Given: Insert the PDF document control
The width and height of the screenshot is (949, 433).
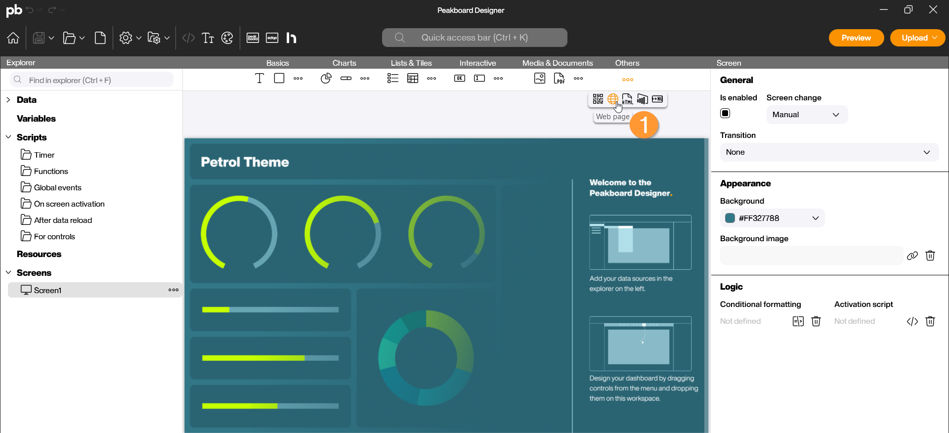Looking at the screenshot, I should click(559, 79).
